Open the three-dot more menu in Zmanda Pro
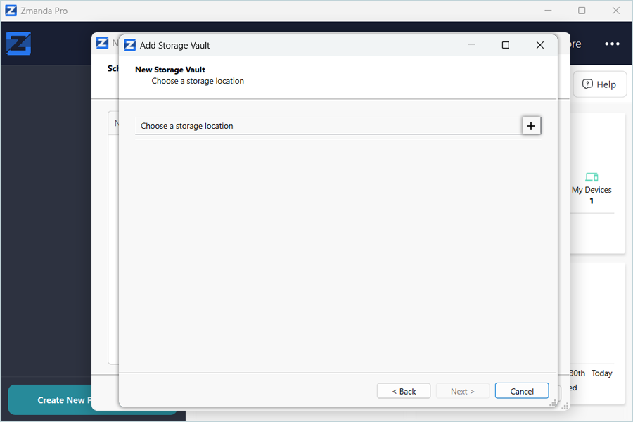The image size is (633, 422). click(612, 44)
